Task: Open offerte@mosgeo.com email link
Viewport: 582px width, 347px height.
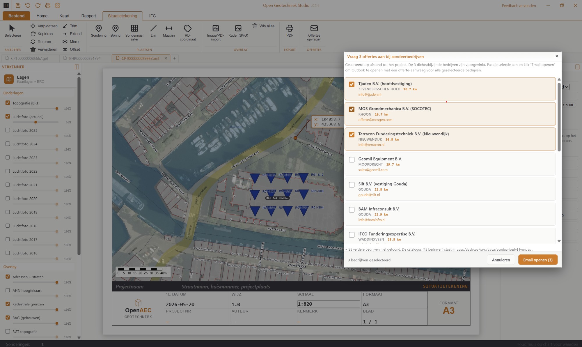Action: click(375, 120)
